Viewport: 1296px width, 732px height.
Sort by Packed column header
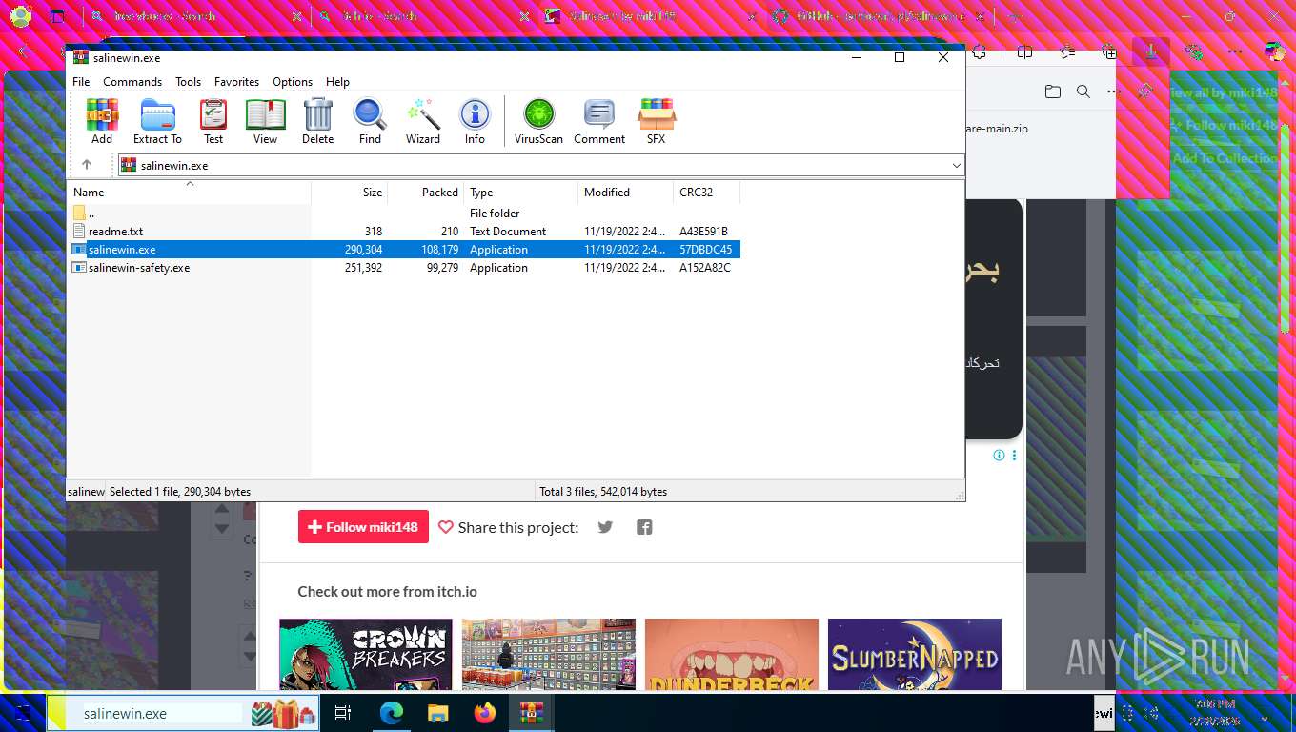(426, 193)
